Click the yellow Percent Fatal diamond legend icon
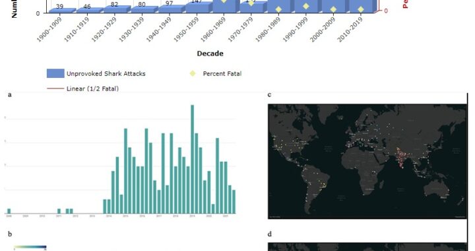475x251 pixels. click(193, 74)
